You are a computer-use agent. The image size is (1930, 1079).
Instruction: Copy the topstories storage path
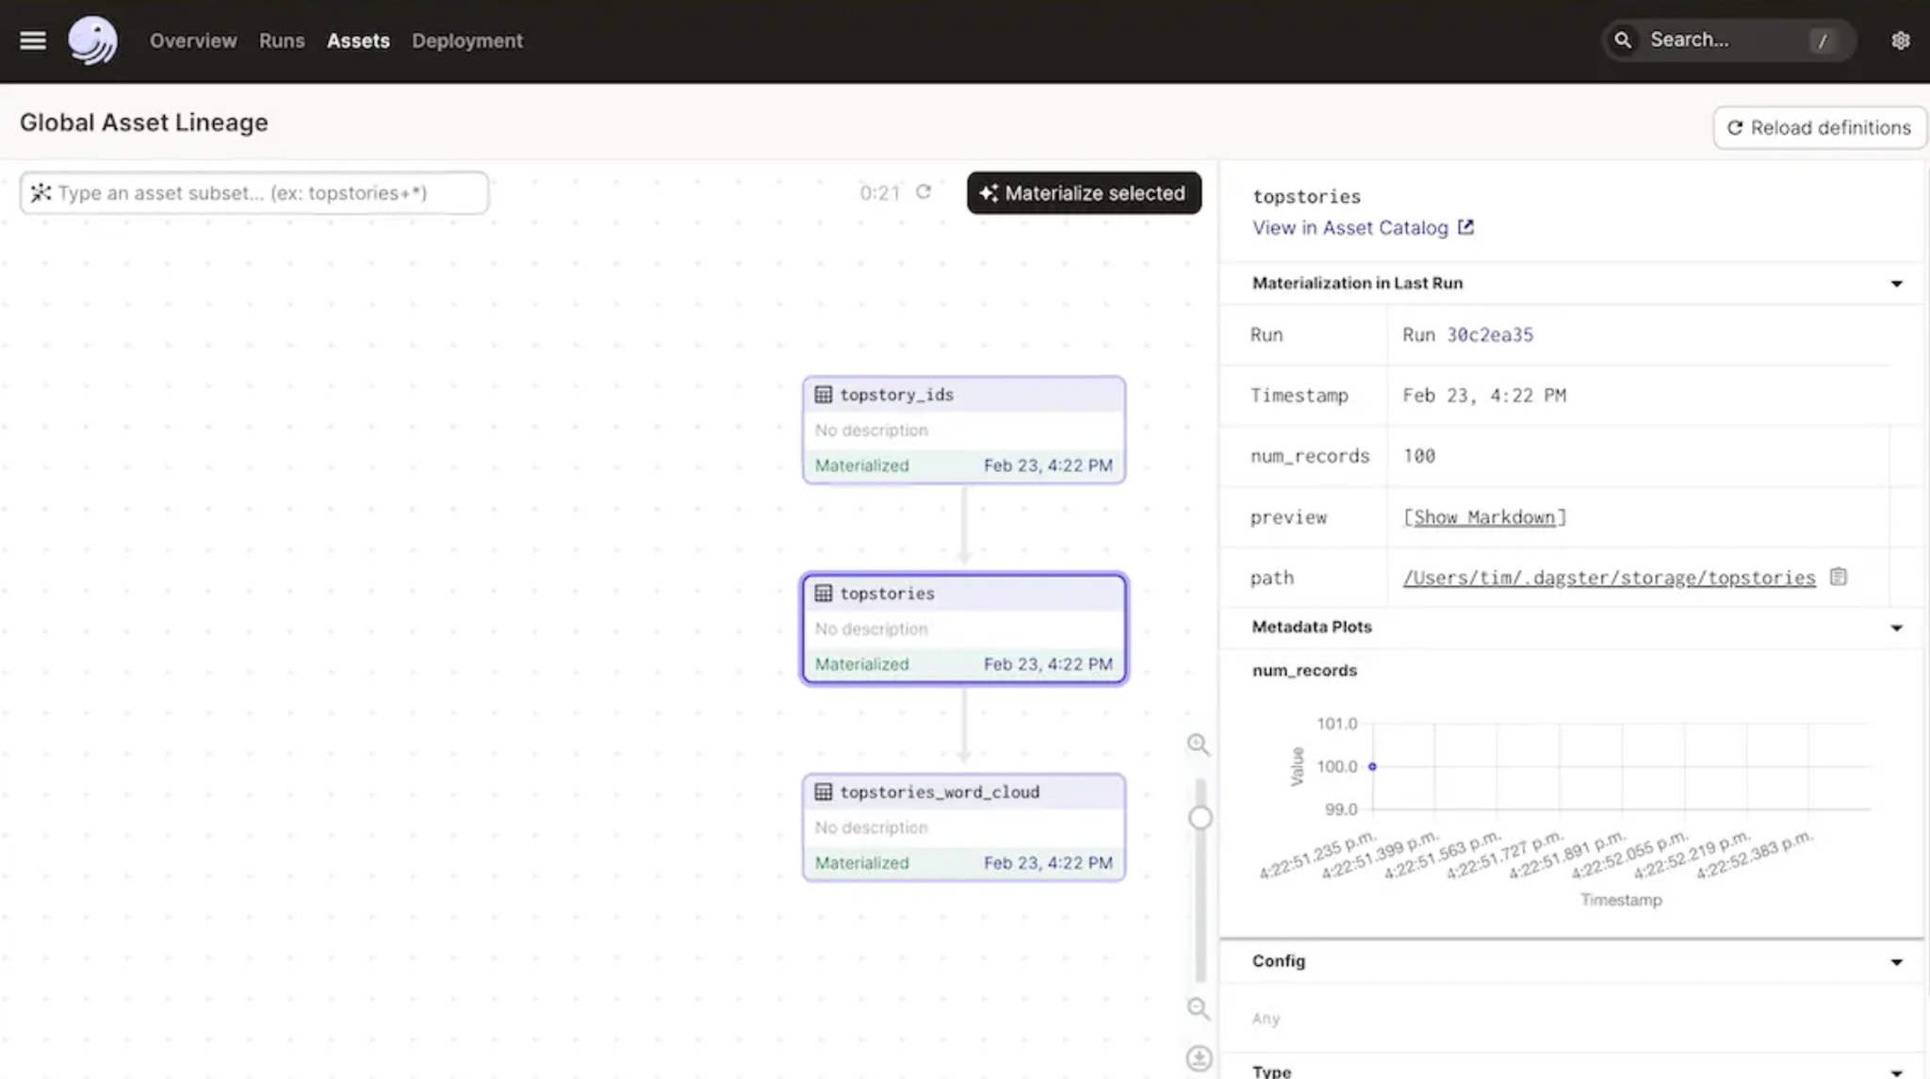1838,577
